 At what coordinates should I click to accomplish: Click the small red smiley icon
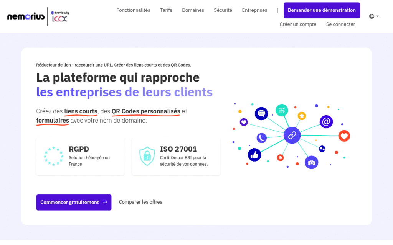click(x=280, y=158)
